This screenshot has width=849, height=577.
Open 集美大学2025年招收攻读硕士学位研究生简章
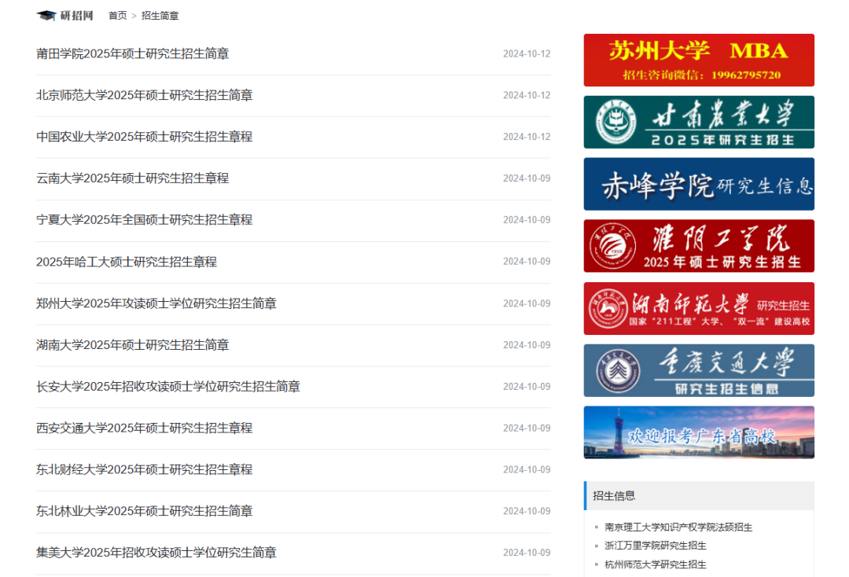click(x=156, y=553)
